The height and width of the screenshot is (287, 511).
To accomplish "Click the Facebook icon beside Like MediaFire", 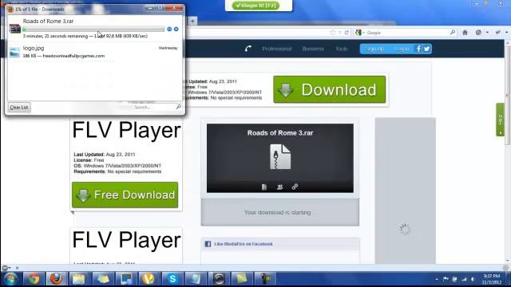I will [x=208, y=244].
